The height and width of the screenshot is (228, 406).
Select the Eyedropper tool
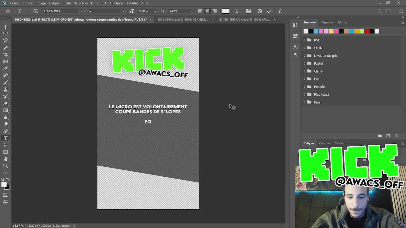[5, 69]
